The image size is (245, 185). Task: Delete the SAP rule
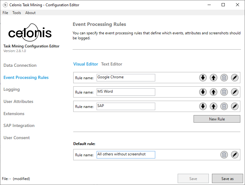point(224,106)
